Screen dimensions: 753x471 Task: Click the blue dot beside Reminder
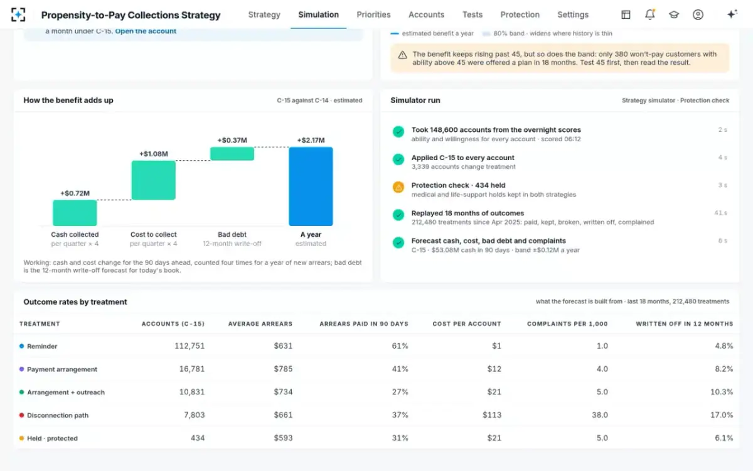(x=21, y=346)
